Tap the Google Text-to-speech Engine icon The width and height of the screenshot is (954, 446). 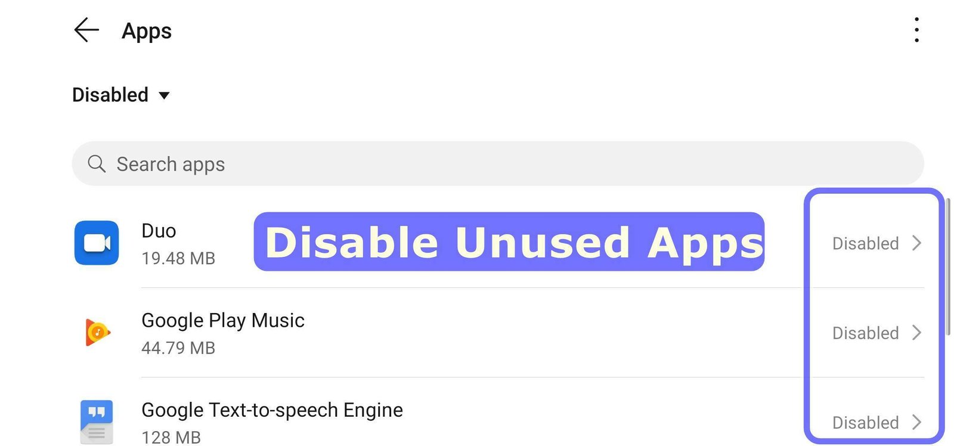[x=97, y=421]
